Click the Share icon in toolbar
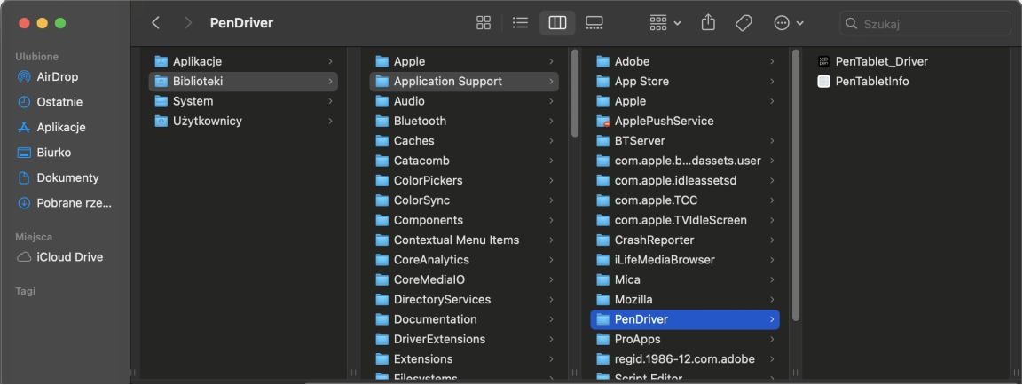This screenshot has width=1023, height=385. (708, 23)
